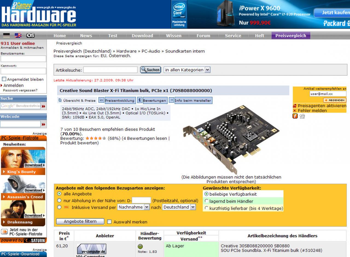Click the iPower X 9600 PC tower image
Image resolution: width=350 pixels, height=257 pixels.
coord(226,14)
